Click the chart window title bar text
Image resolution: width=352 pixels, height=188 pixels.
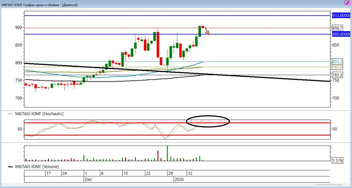tap(39, 5)
